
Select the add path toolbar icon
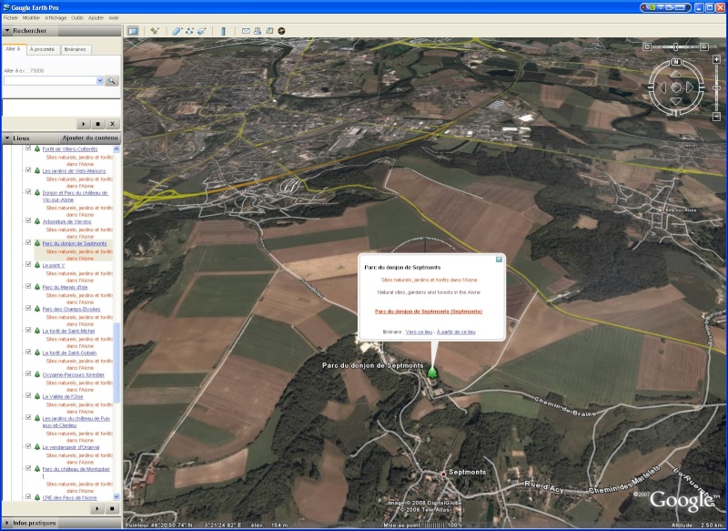(x=189, y=31)
